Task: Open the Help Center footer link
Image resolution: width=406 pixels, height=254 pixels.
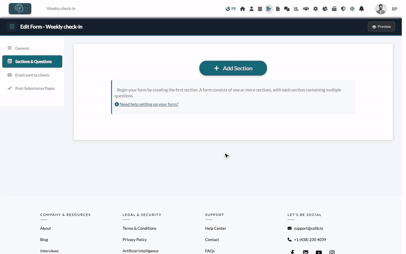Action: (x=215, y=228)
